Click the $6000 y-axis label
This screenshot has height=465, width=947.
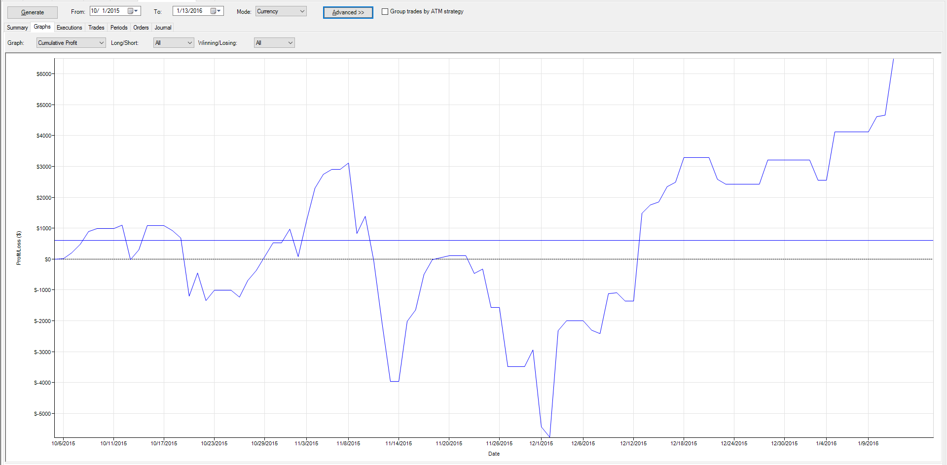click(43, 74)
